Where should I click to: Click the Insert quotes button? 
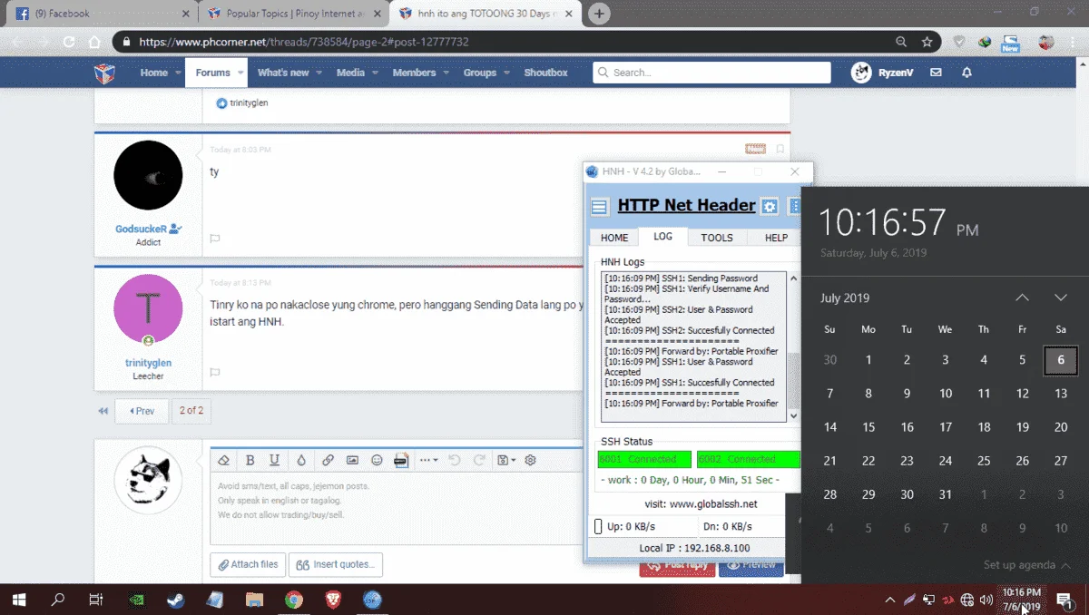pyautogui.click(x=336, y=564)
